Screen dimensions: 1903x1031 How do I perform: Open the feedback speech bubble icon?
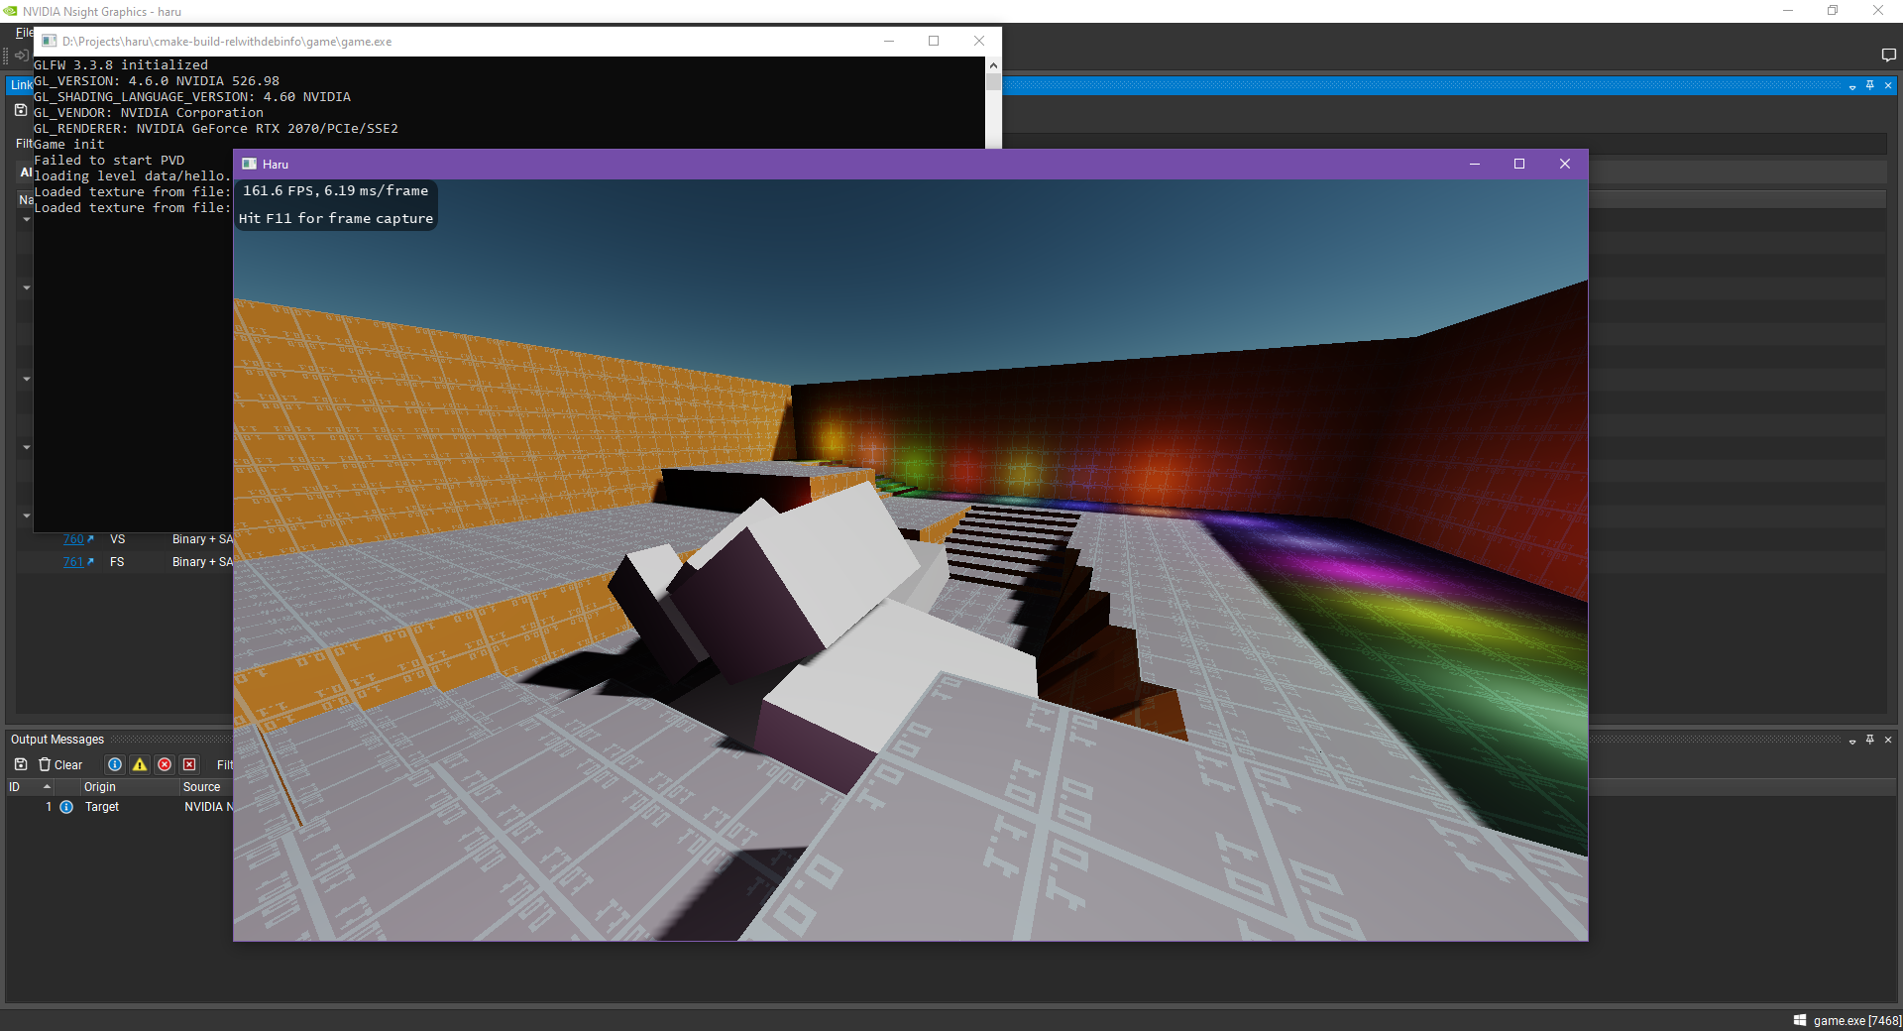1888,56
